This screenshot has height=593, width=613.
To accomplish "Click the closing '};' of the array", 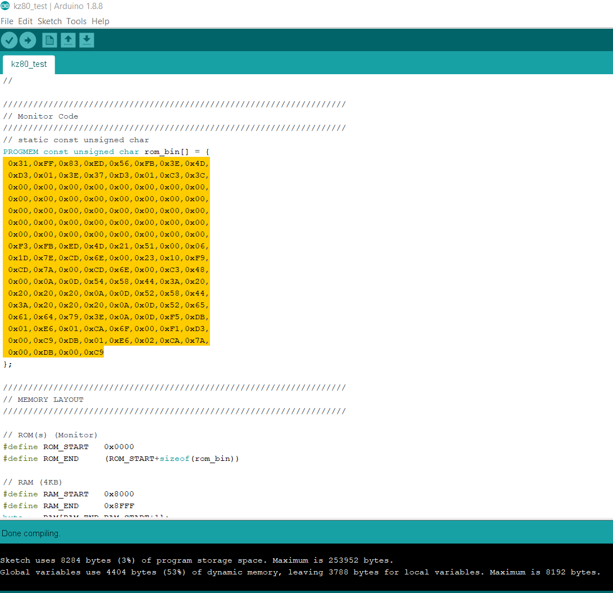I will click(7, 364).
